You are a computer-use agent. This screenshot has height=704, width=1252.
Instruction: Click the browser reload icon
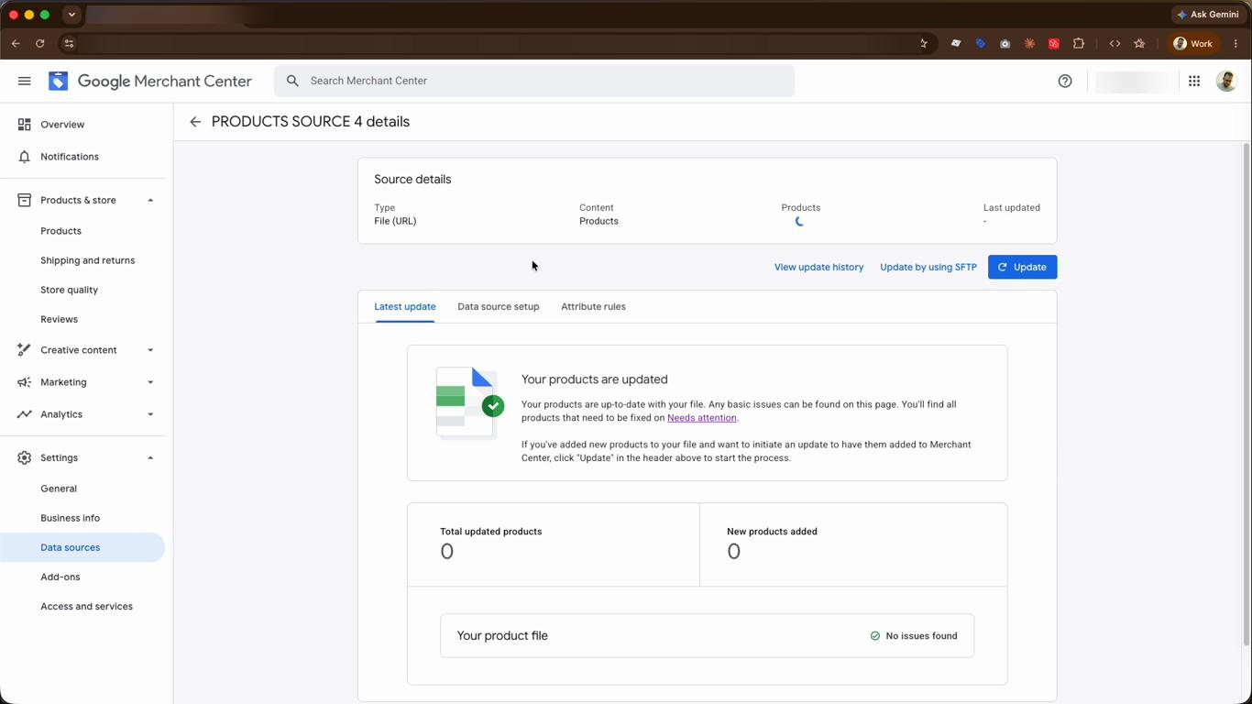(40, 43)
